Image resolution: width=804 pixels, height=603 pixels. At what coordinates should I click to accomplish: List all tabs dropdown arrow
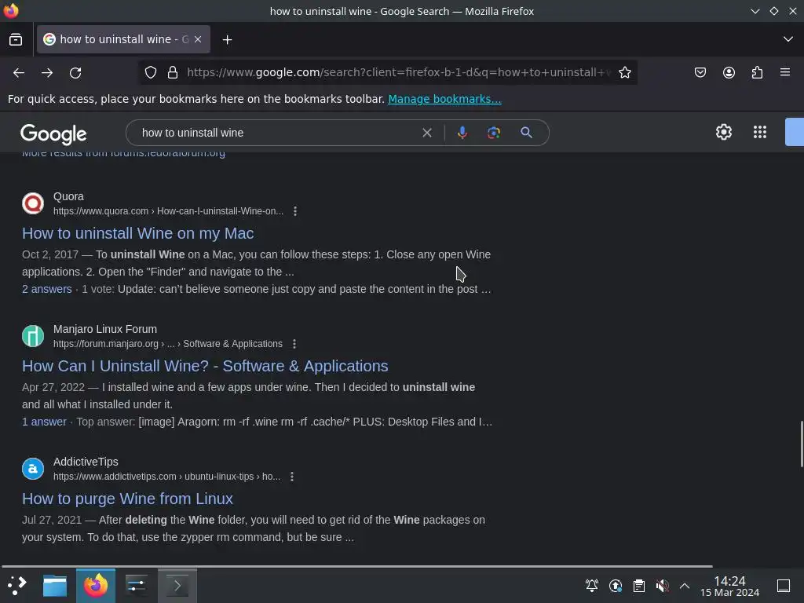coord(788,39)
